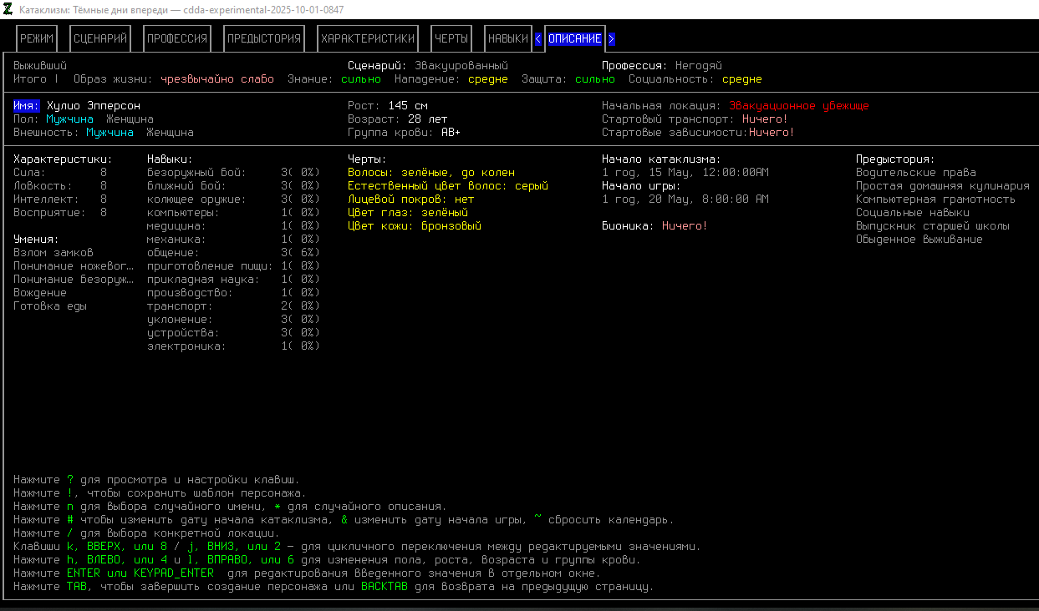Select trait Цвет кожи: бронзовый
This screenshot has width=1039, height=611.
(415, 226)
